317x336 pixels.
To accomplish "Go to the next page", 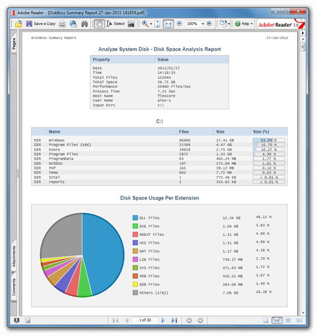I will click(x=163, y=320).
